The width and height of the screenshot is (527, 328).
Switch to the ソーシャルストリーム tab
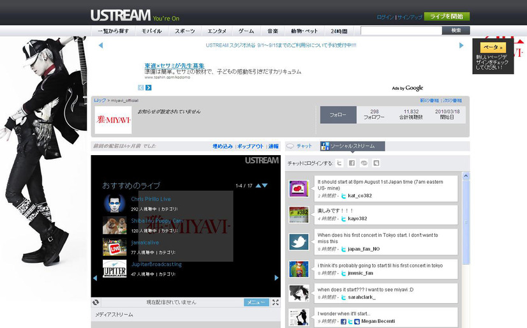(352, 146)
